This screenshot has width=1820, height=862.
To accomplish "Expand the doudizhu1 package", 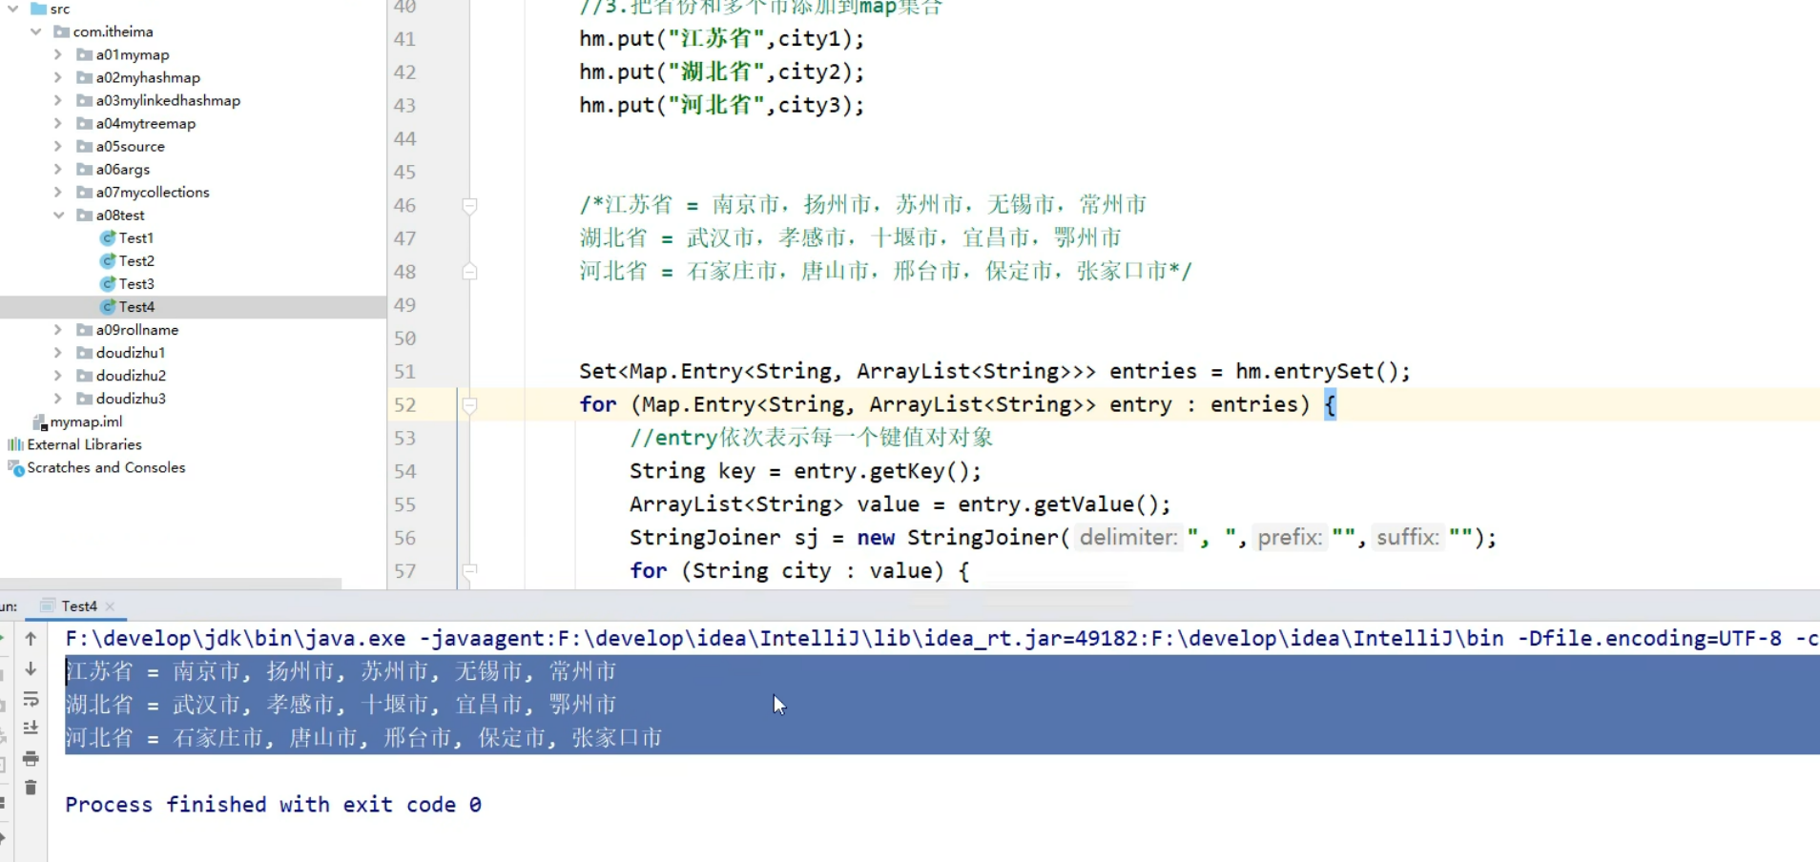I will [58, 352].
